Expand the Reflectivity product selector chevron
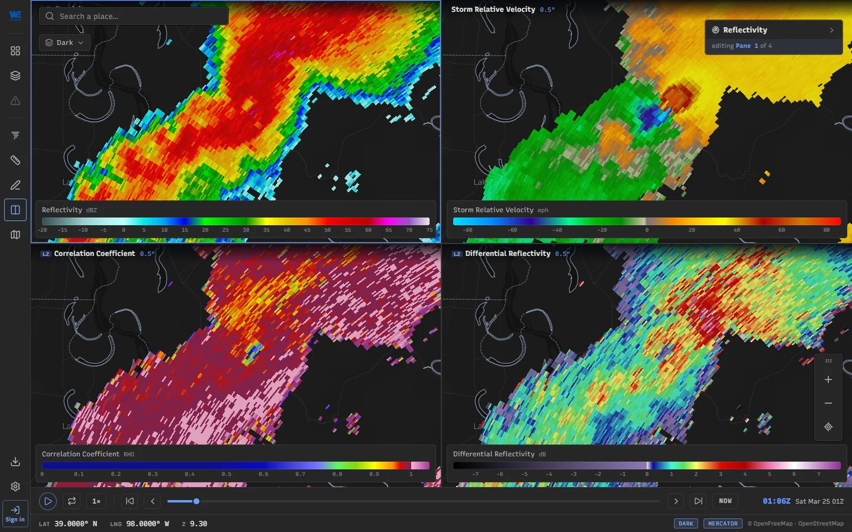The image size is (852, 532). coord(831,30)
